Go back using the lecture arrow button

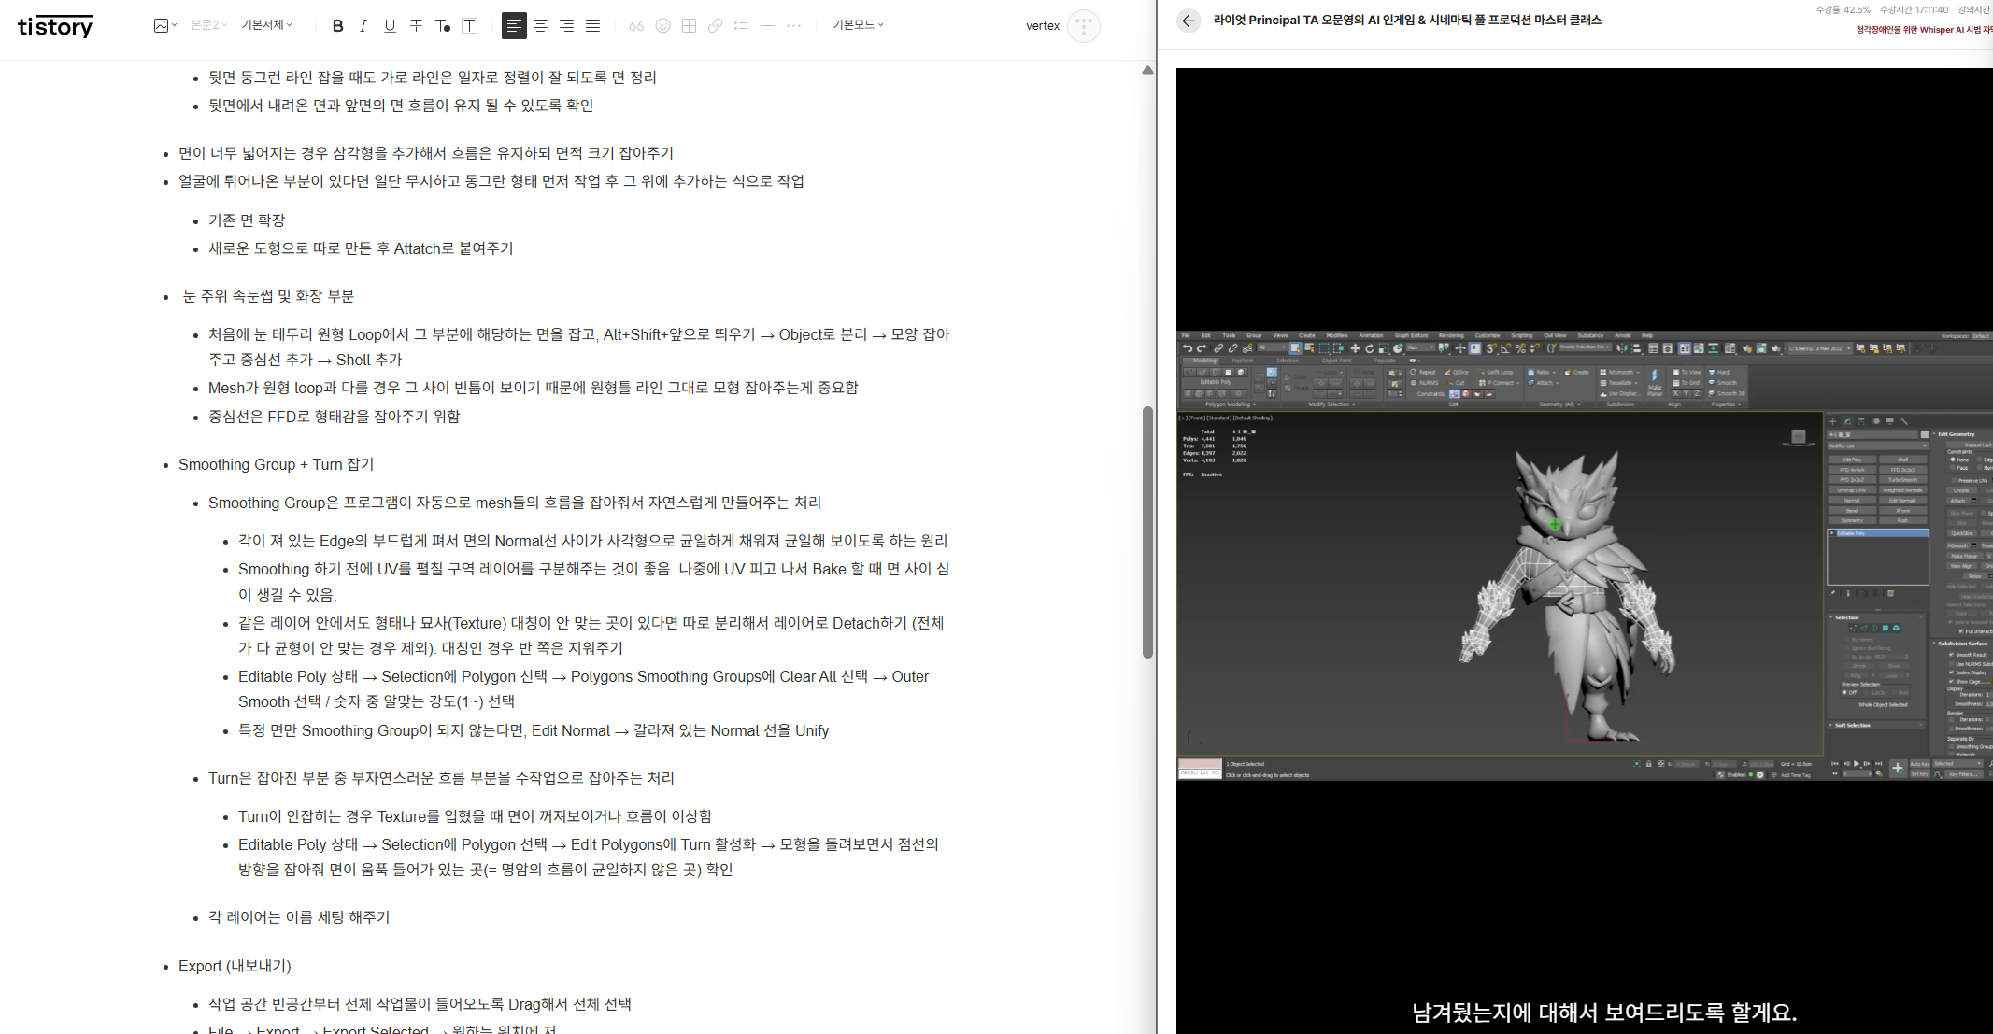pyautogui.click(x=1189, y=21)
